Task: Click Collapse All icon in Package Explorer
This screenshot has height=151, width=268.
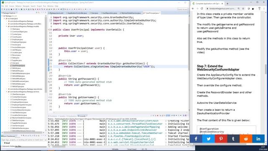Action: tap(37, 13)
